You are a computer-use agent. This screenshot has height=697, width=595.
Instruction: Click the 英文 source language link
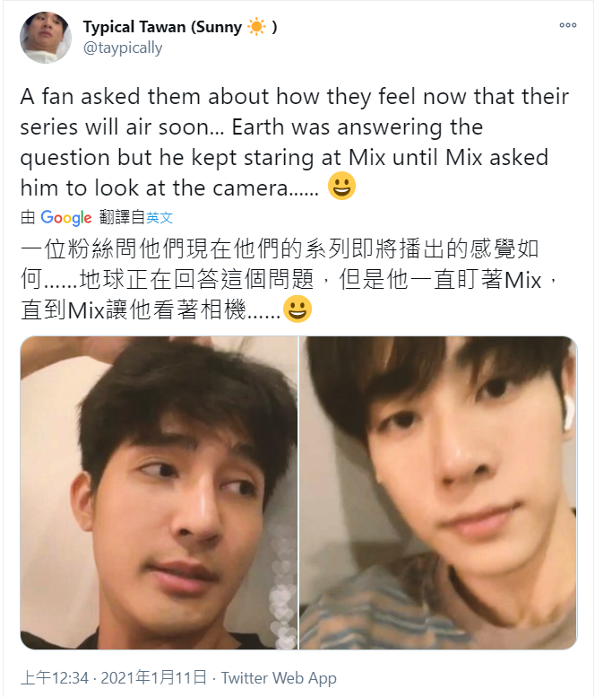tap(159, 218)
